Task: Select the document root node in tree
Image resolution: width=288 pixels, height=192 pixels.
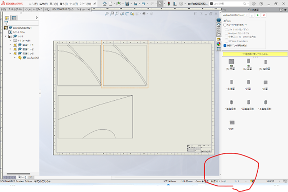Action: pos(18,28)
